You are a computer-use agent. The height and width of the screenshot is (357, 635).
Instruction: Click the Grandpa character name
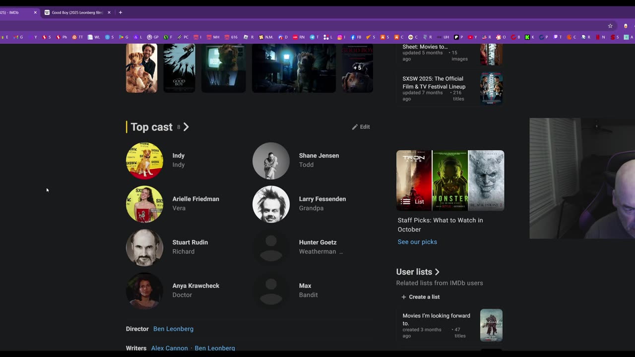coord(311,208)
